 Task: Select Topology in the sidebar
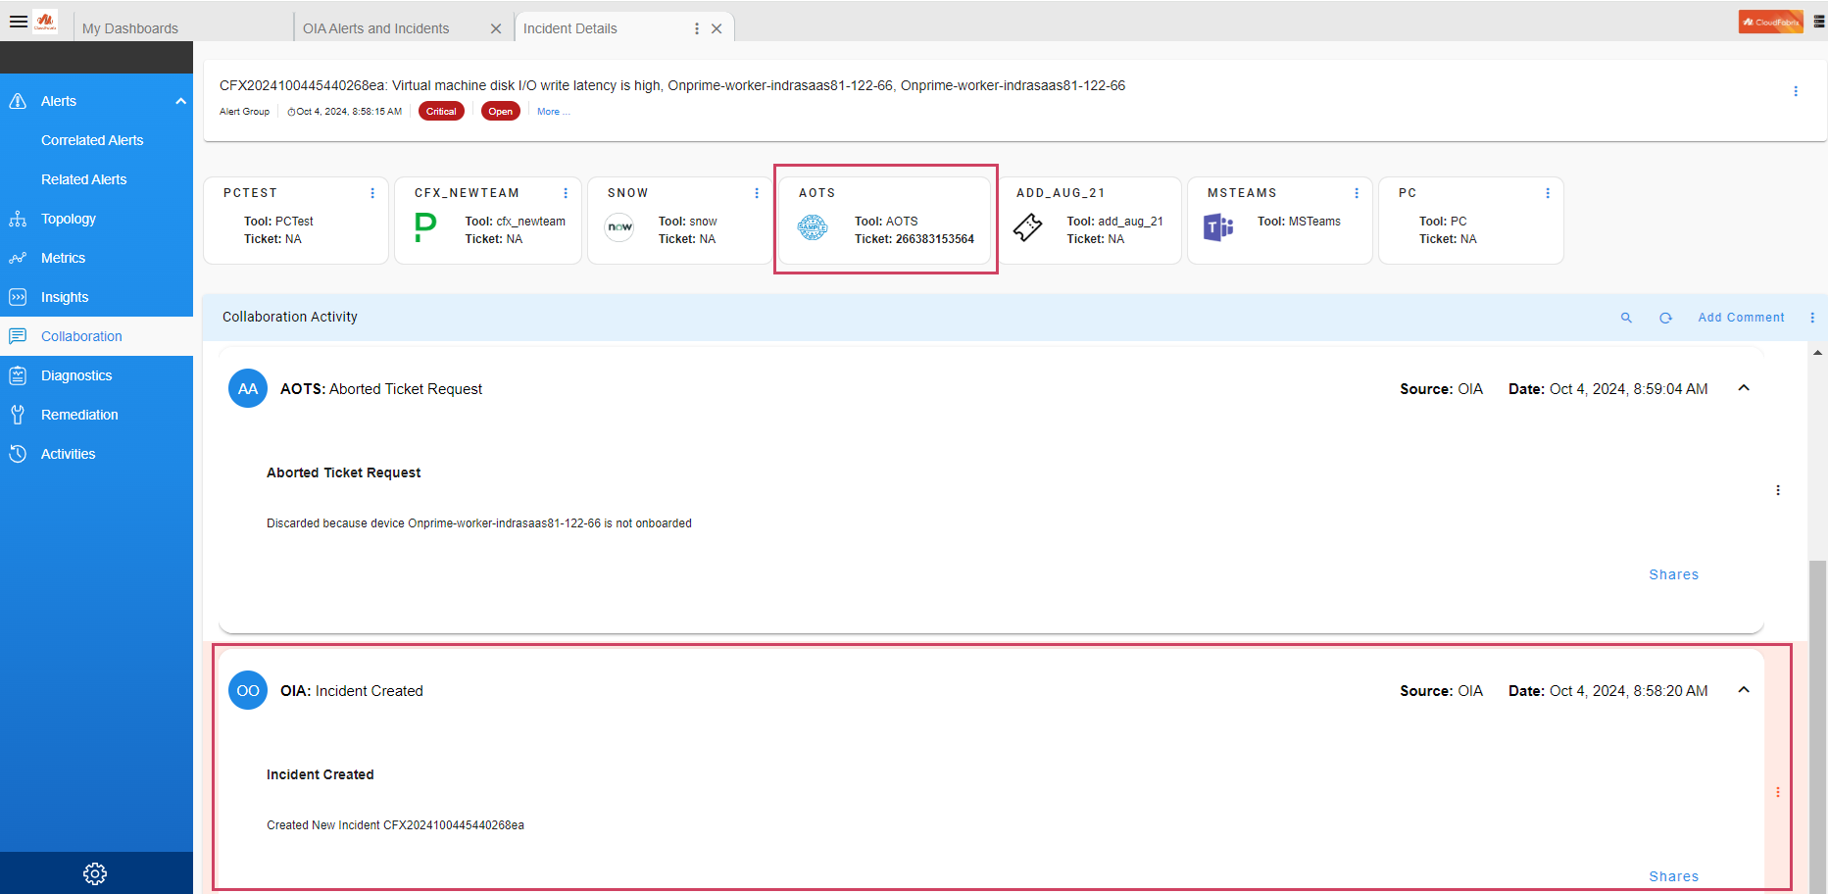69,219
